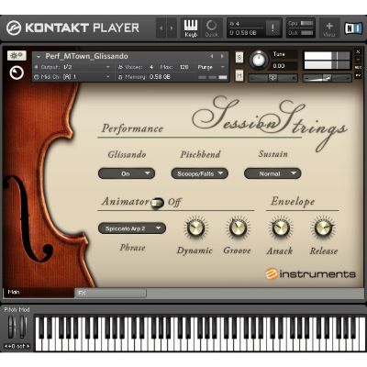Click the Mod wheel
Image resolution: width=367 pixels, height=367 pixels.
tap(23, 328)
